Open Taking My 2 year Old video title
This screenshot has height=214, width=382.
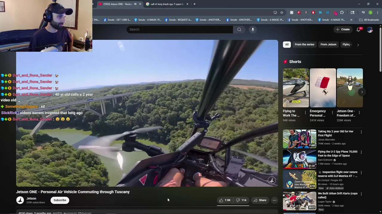tap(335, 133)
